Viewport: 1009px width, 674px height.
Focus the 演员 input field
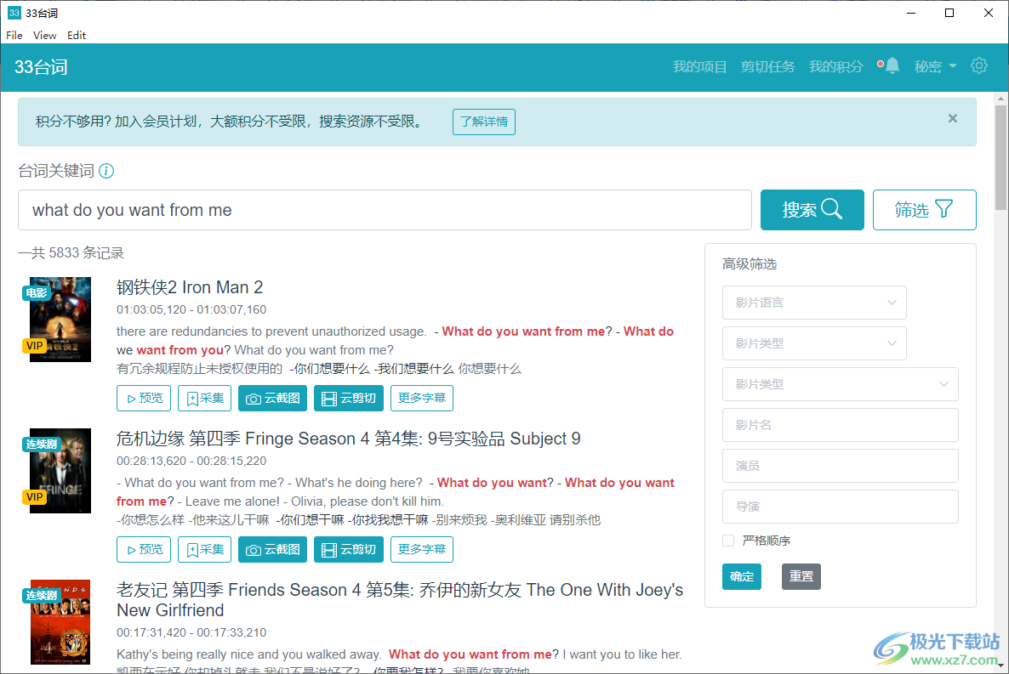click(840, 466)
